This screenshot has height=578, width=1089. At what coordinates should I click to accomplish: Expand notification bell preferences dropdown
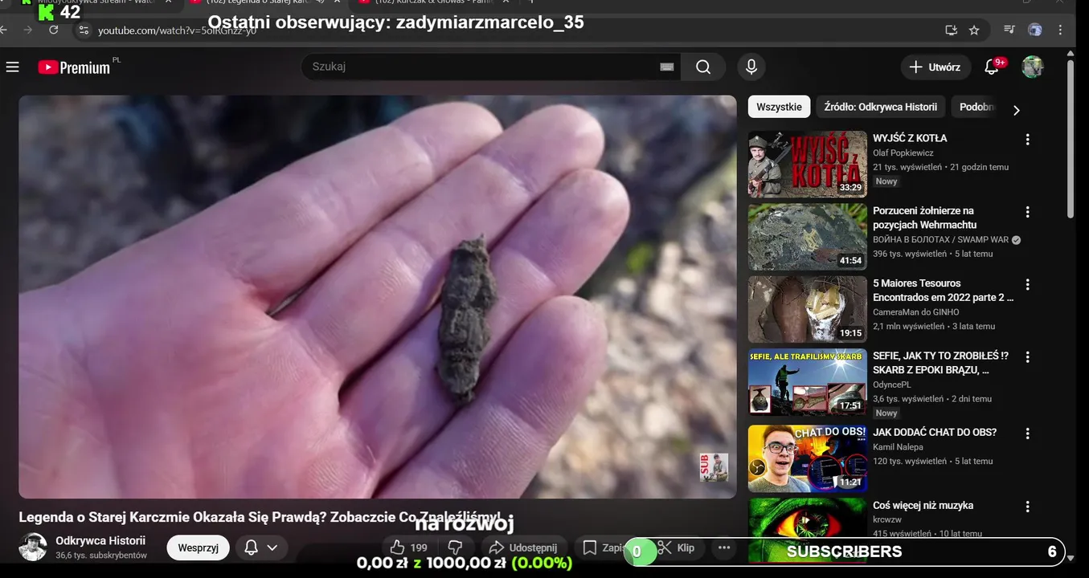point(272,547)
